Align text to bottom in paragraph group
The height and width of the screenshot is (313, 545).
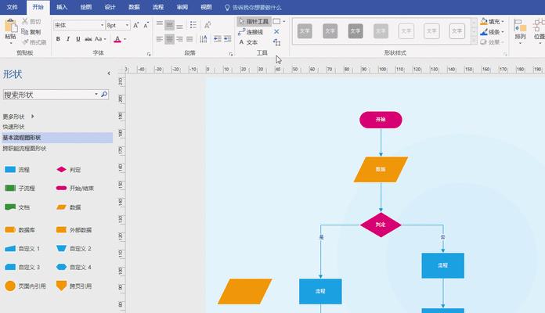[x=179, y=25]
